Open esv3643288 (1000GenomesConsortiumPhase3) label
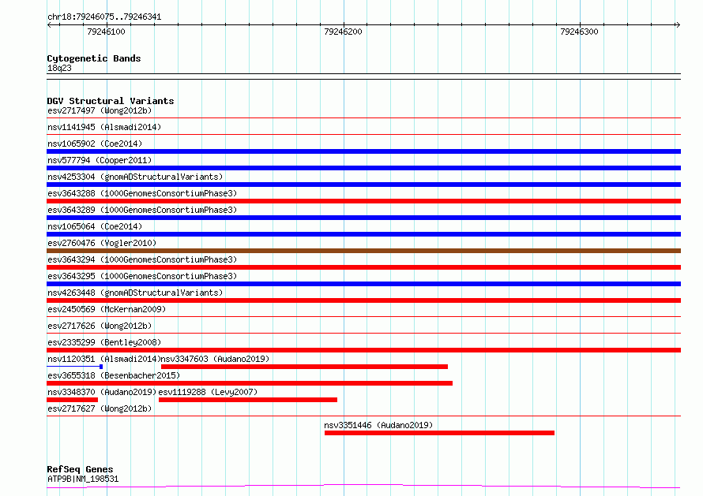This screenshot has height=496, width=703. tap(142, 193)
